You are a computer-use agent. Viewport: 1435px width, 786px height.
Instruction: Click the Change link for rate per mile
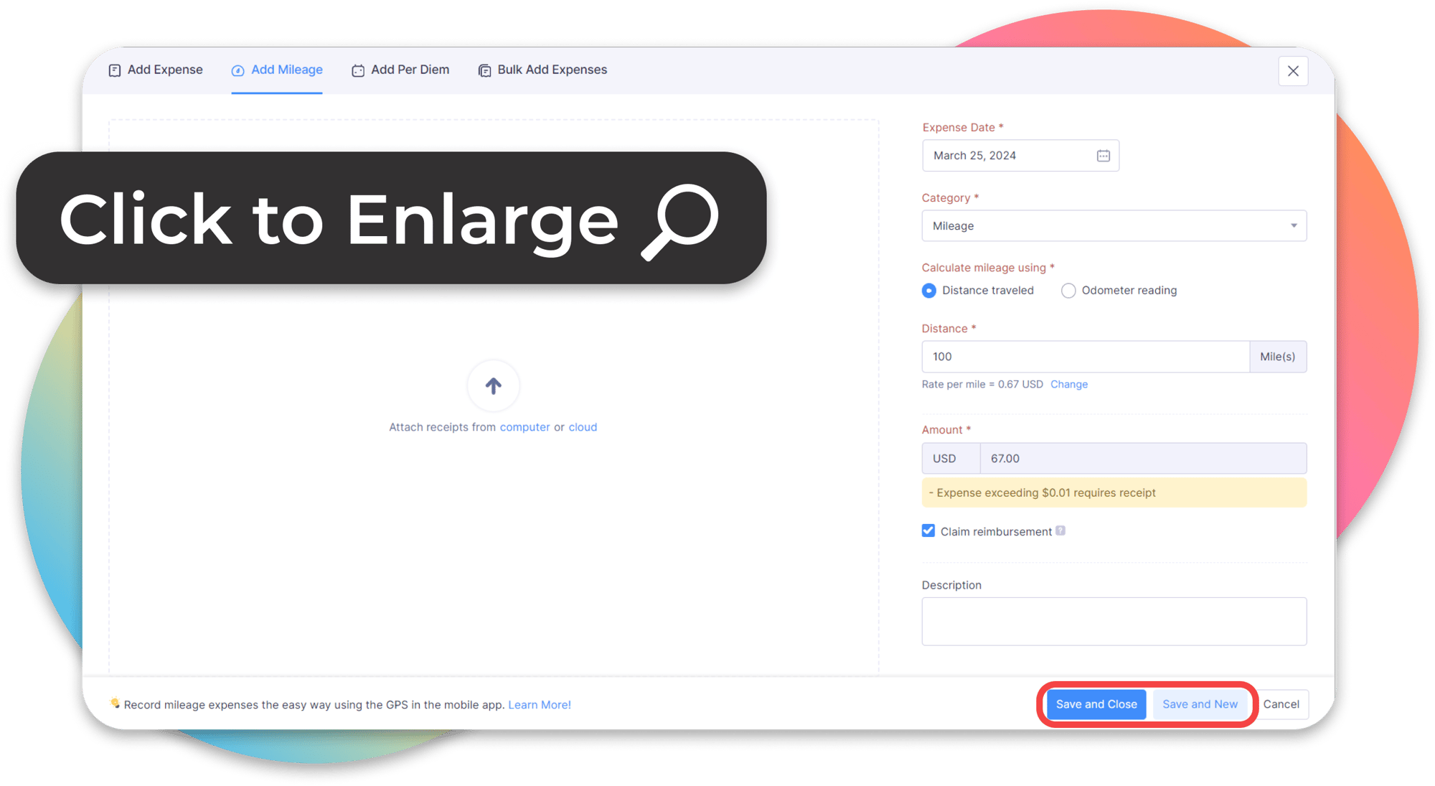point(1068,384)
